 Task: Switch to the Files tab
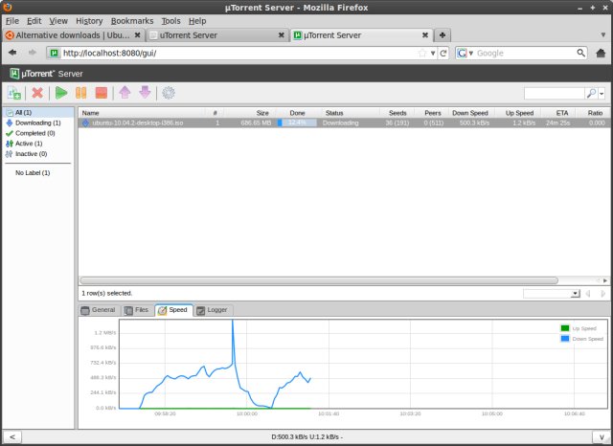tap(136, 310)
